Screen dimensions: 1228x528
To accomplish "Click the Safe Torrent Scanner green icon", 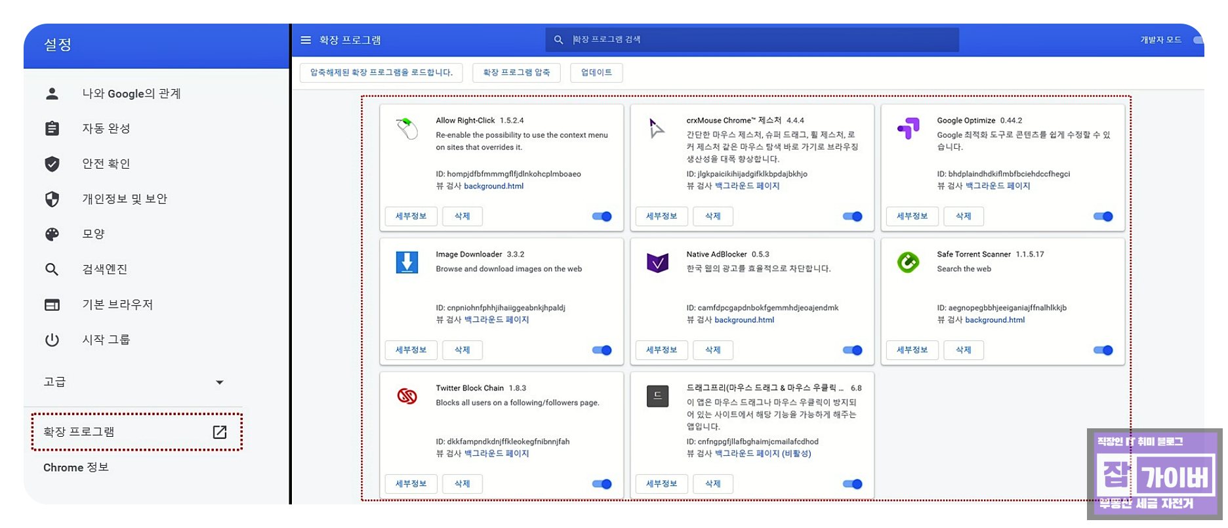I will coord(908,262).
